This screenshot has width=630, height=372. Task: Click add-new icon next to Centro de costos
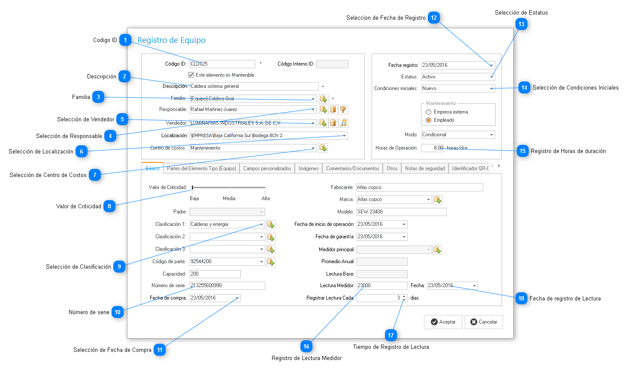[323, 148]
